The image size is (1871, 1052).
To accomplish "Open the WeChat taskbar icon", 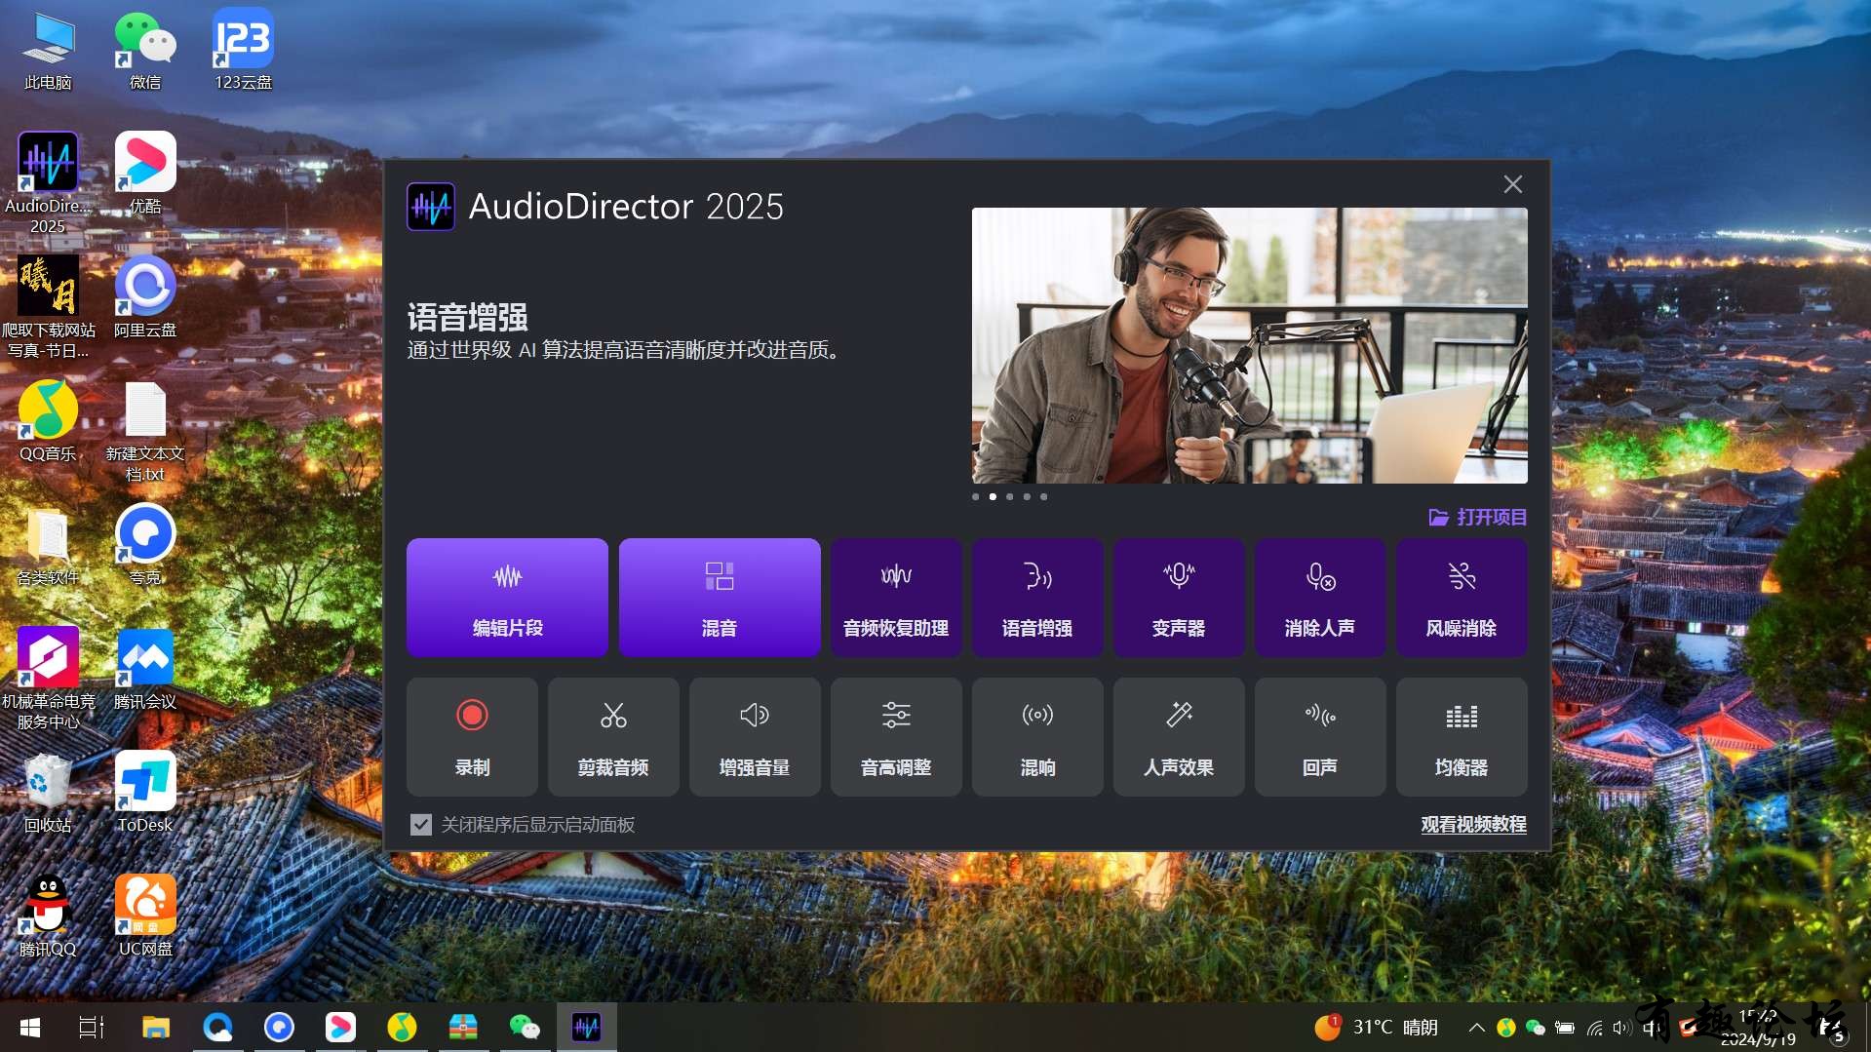I will point(525,1028).
